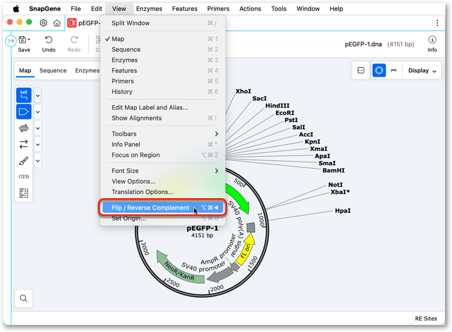The image size is (452, 332).
Task: Choose Enzymes in the View menu
Action: click(163, 60)
